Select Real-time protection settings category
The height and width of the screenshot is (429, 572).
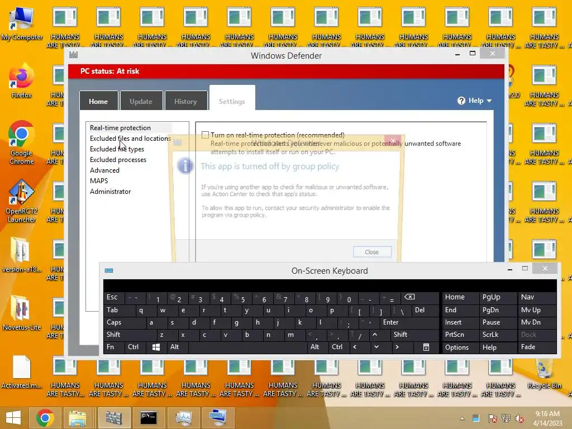121,128
